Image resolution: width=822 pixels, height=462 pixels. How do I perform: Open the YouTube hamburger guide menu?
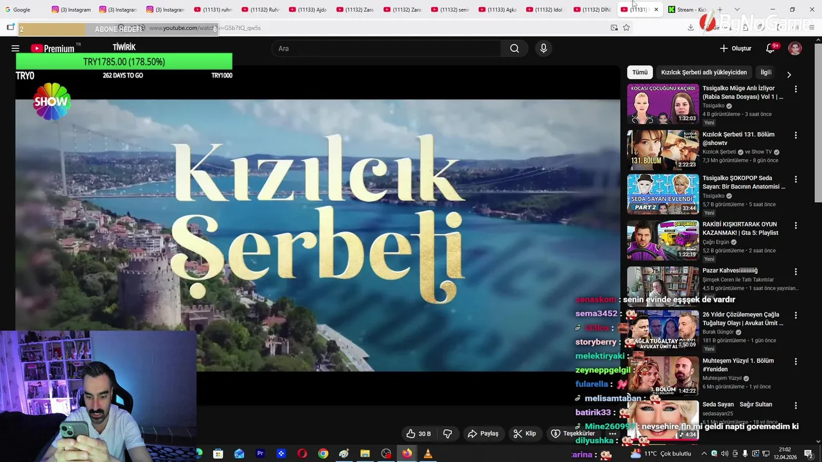15,48
